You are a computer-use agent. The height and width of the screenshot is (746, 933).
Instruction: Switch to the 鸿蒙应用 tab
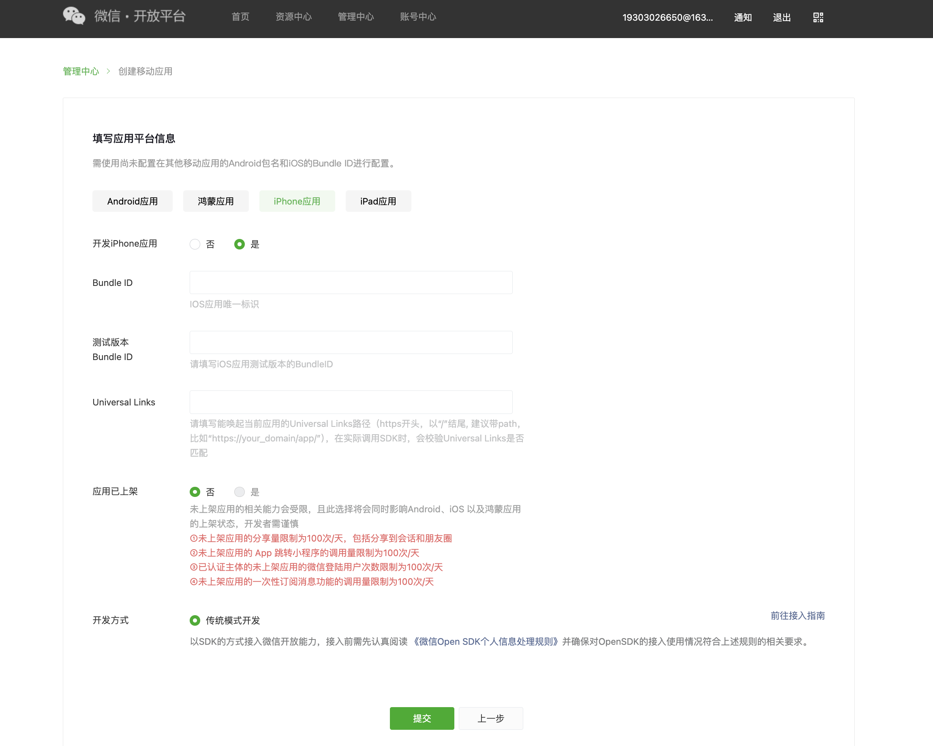tap(216, 201)
